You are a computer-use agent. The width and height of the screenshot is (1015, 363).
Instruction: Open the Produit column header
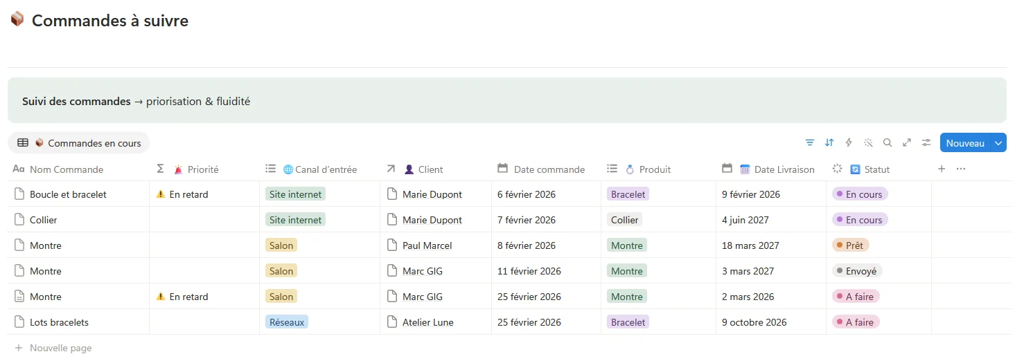658,169
